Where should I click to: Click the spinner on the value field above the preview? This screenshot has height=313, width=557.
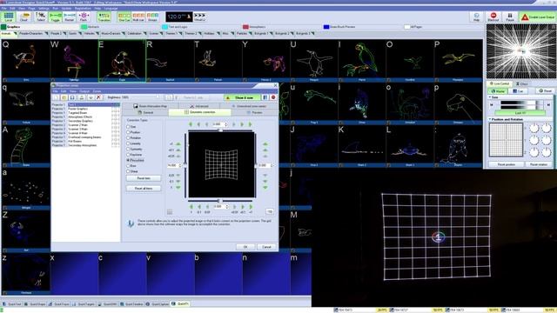coord(226,124)
